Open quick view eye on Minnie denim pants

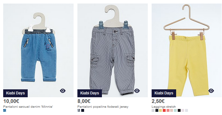pos(63,91)
